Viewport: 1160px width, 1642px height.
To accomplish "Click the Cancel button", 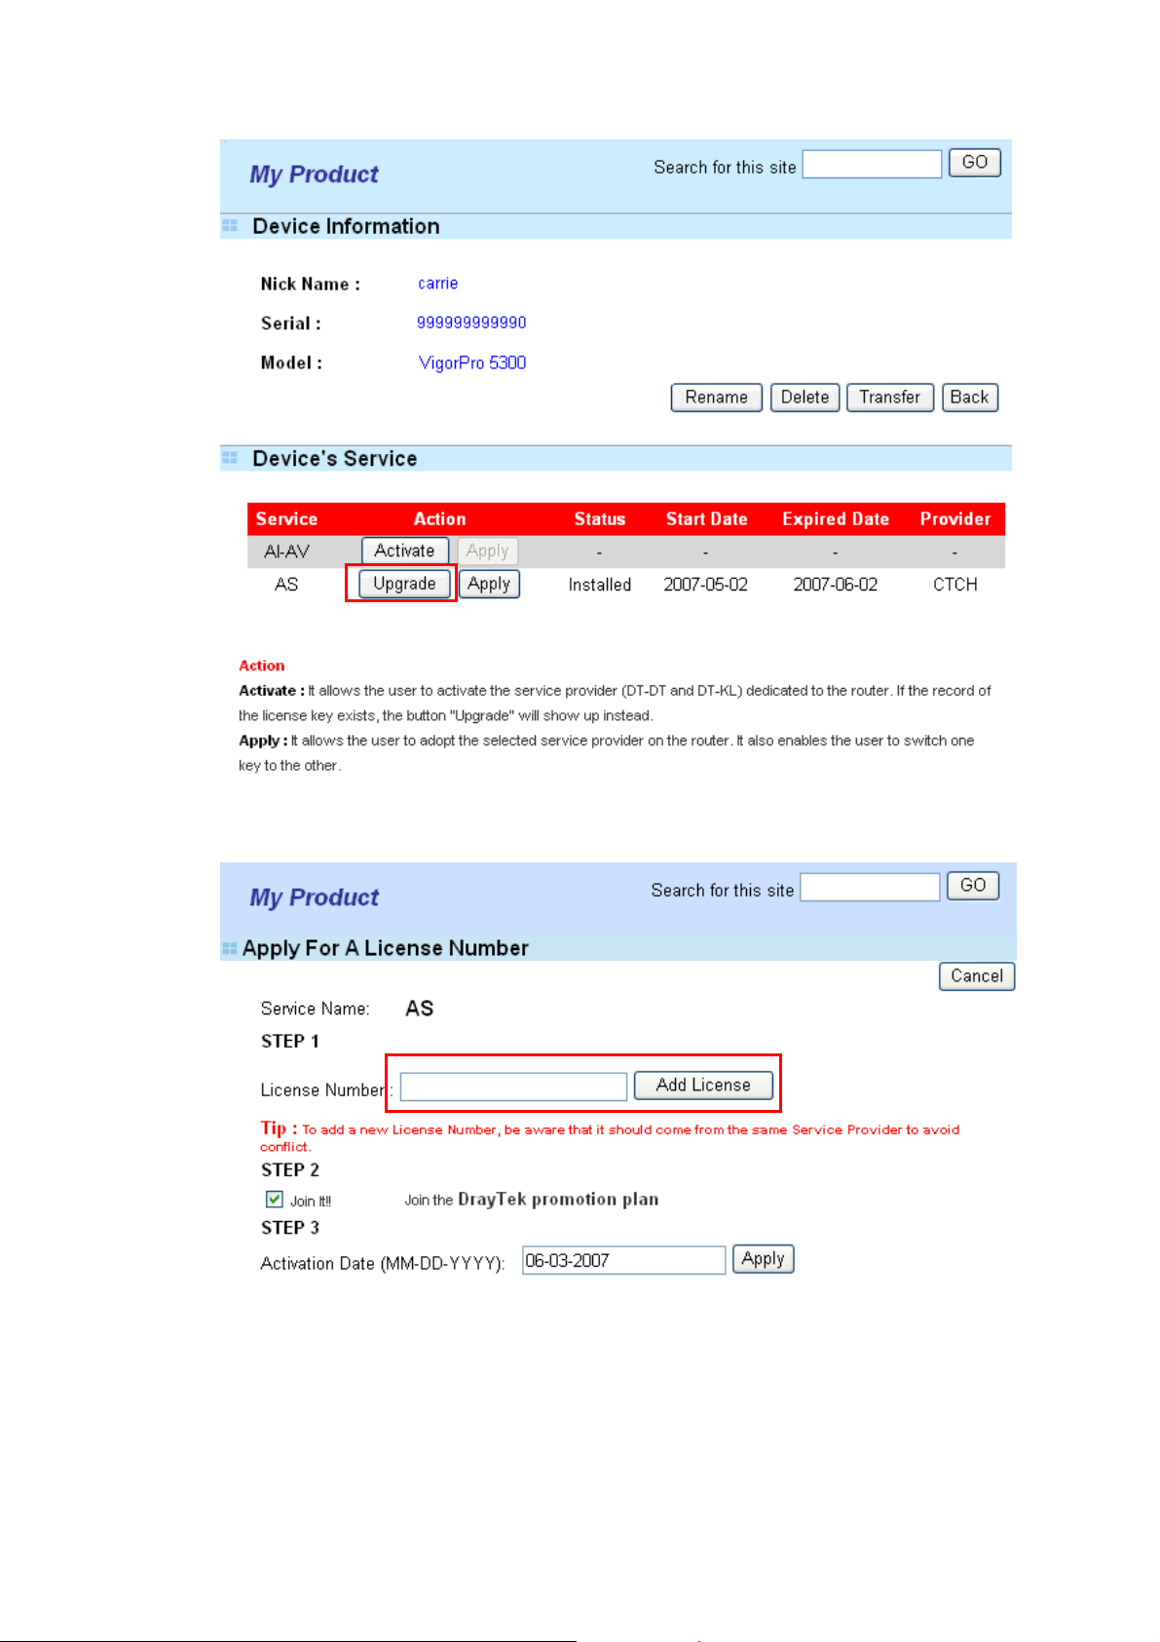I will [x=977, y=976].
